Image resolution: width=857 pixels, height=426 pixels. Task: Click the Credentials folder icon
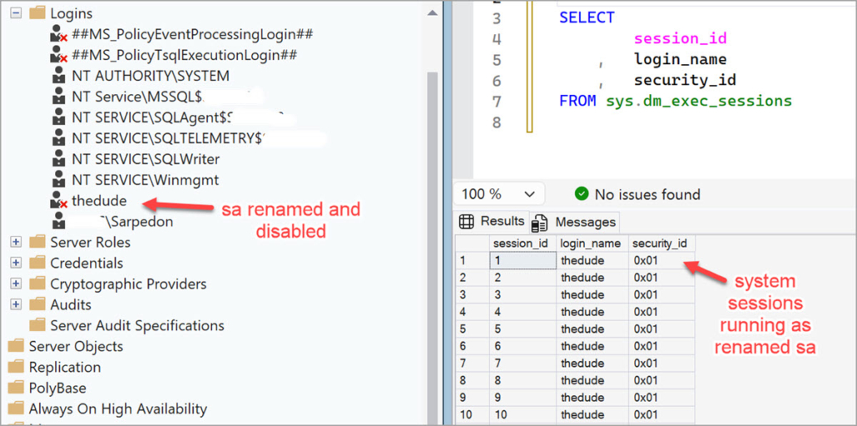[x=37, y=263]
